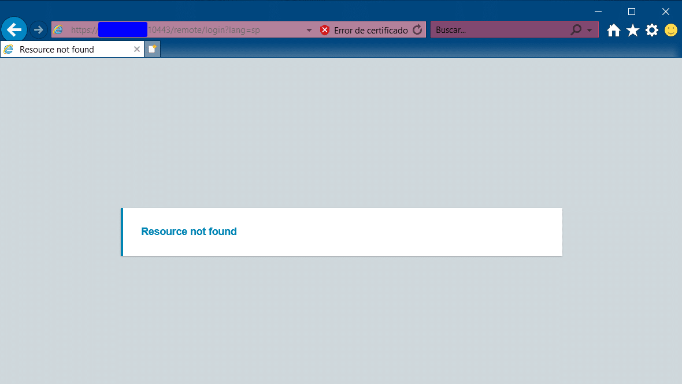Close the Resource not found tab
This screenshot has height=384, width=682.
click(136, 49)
